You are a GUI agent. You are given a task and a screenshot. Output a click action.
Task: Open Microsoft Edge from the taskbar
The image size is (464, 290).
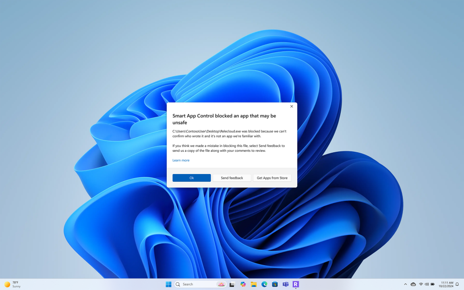tap(264, 284)
